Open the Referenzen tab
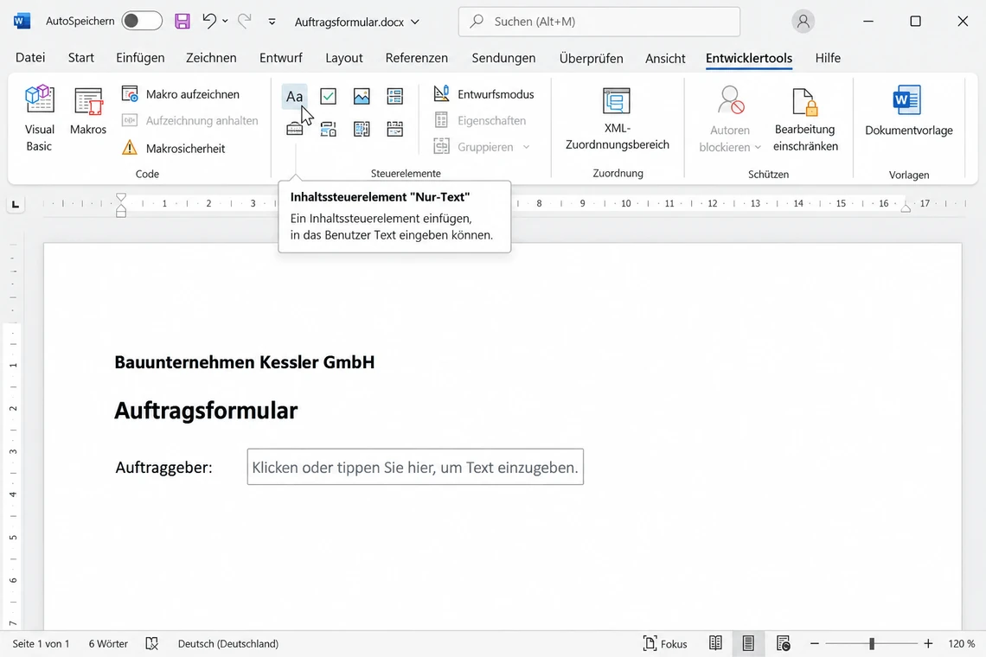This screenshot has width=986, height=657. point(417,58)
